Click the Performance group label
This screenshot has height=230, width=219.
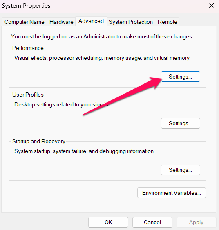tap(28, 48)
